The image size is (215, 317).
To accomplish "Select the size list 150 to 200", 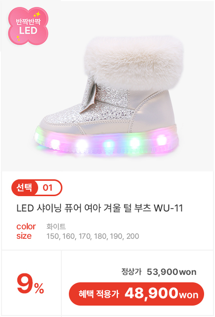I will tap(93, 236).
